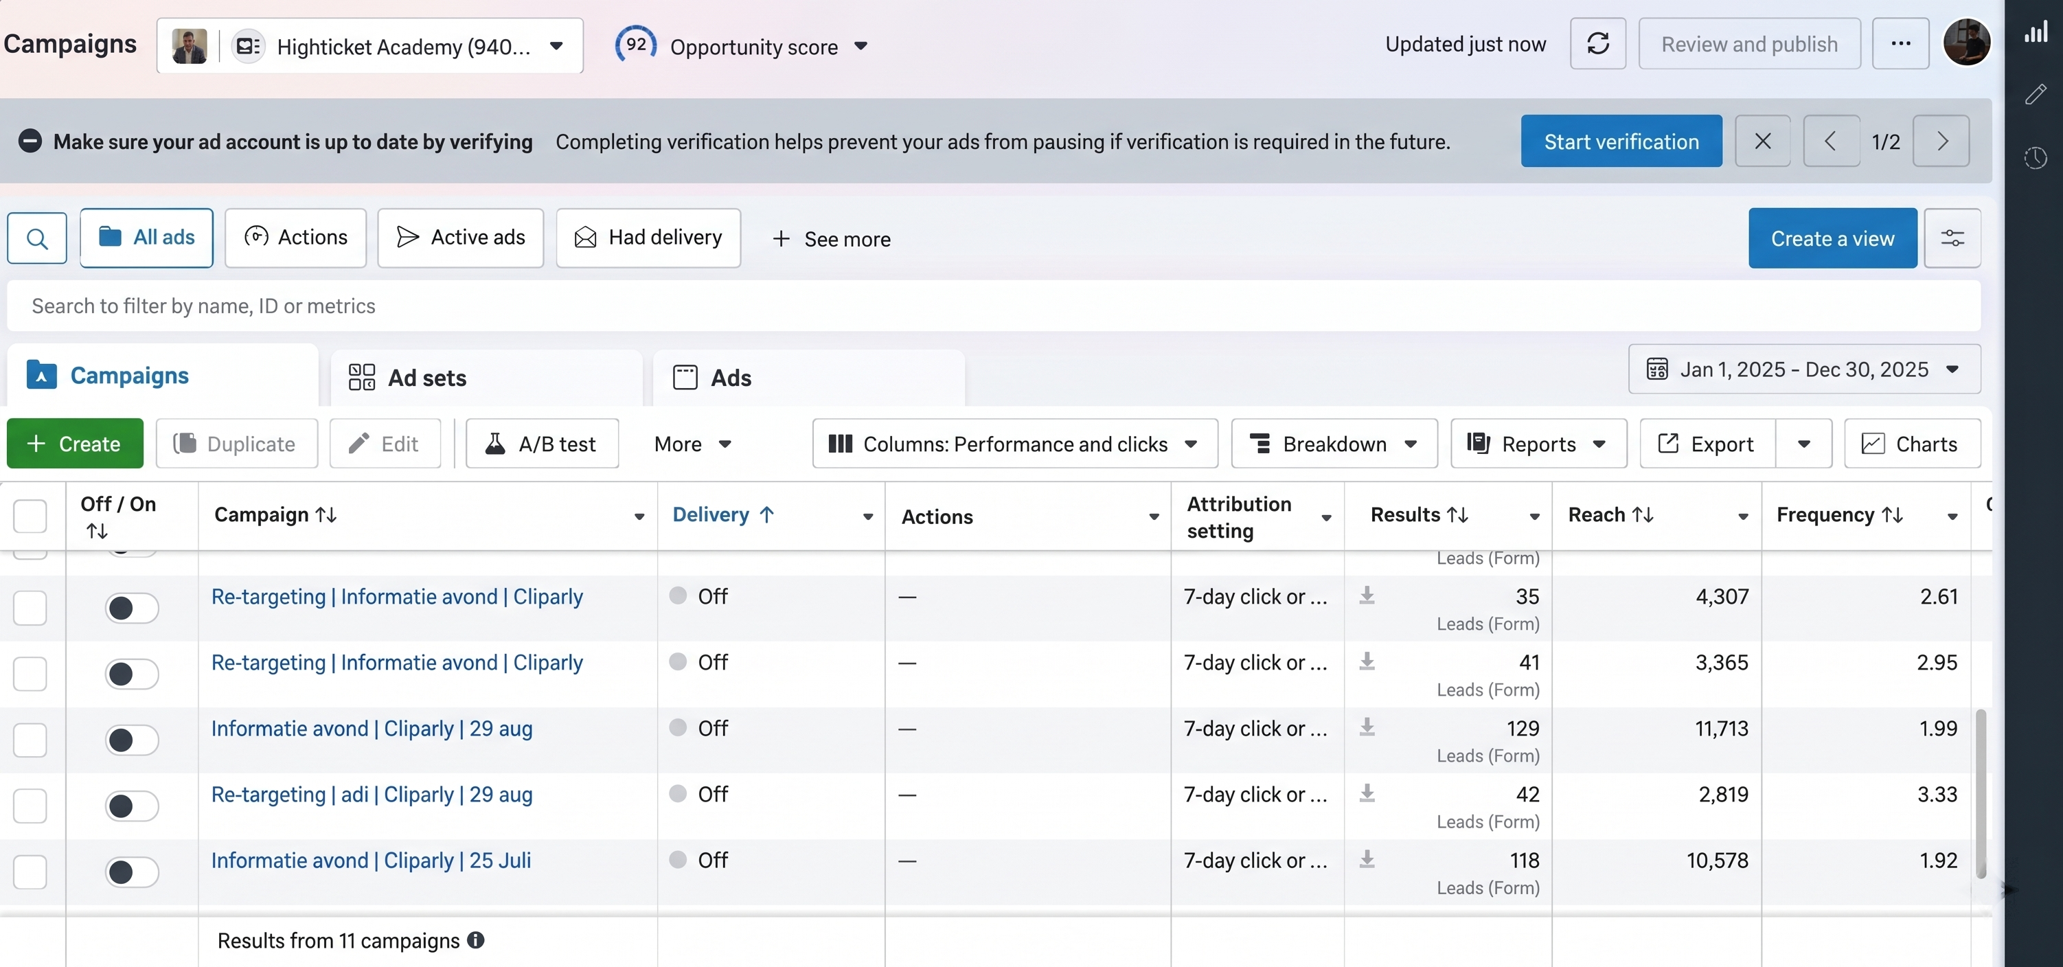The height and width of the screenshot is (967, 2063).
Task: Click Start verification button
Action: pos(1621,141)
